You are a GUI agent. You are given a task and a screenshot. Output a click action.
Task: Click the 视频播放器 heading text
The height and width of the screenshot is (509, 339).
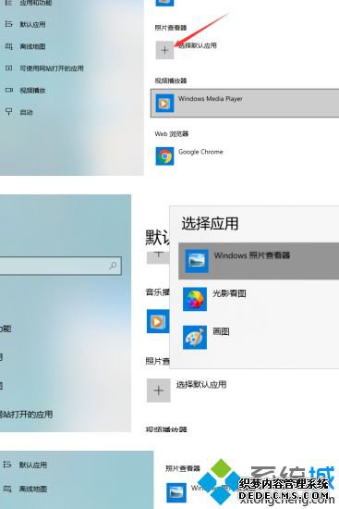[171, 81]
